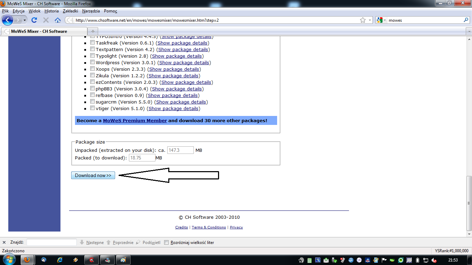
Task: Launch Thunderbird from the taskbar
Action: (x=44, y=260)
